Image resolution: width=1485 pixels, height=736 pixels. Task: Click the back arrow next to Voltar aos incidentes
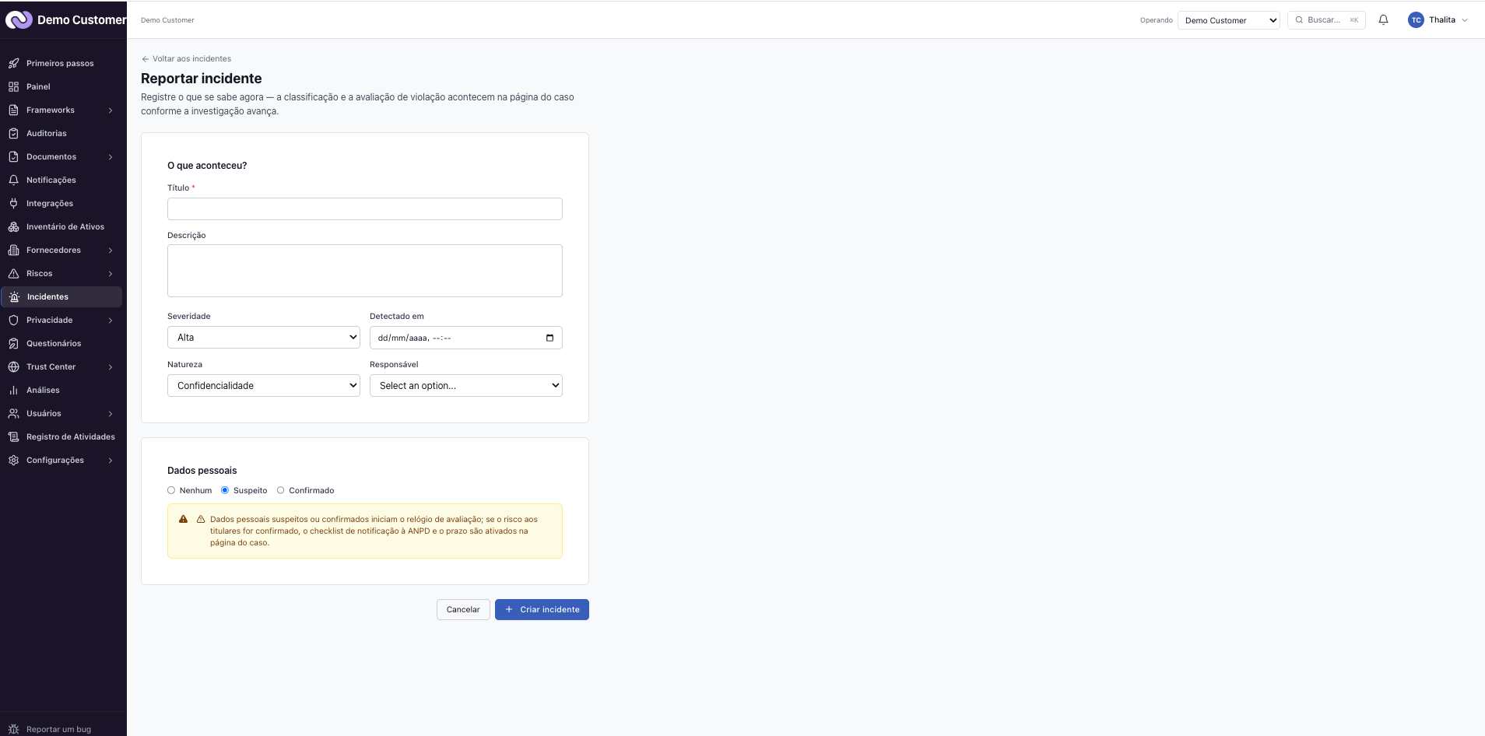coord(145,59)
